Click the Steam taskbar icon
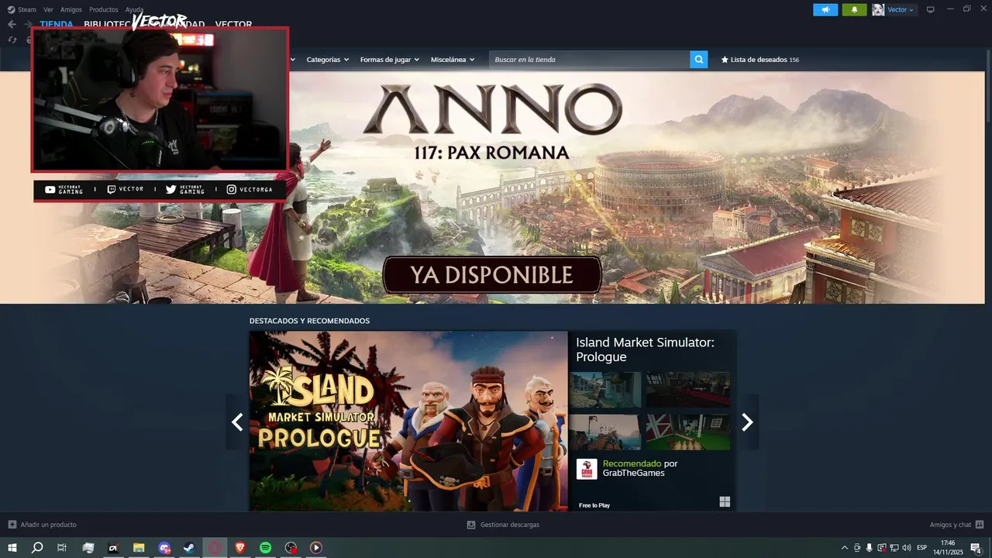Viewport: 992px width, 558px height. (x=189, y=548)
